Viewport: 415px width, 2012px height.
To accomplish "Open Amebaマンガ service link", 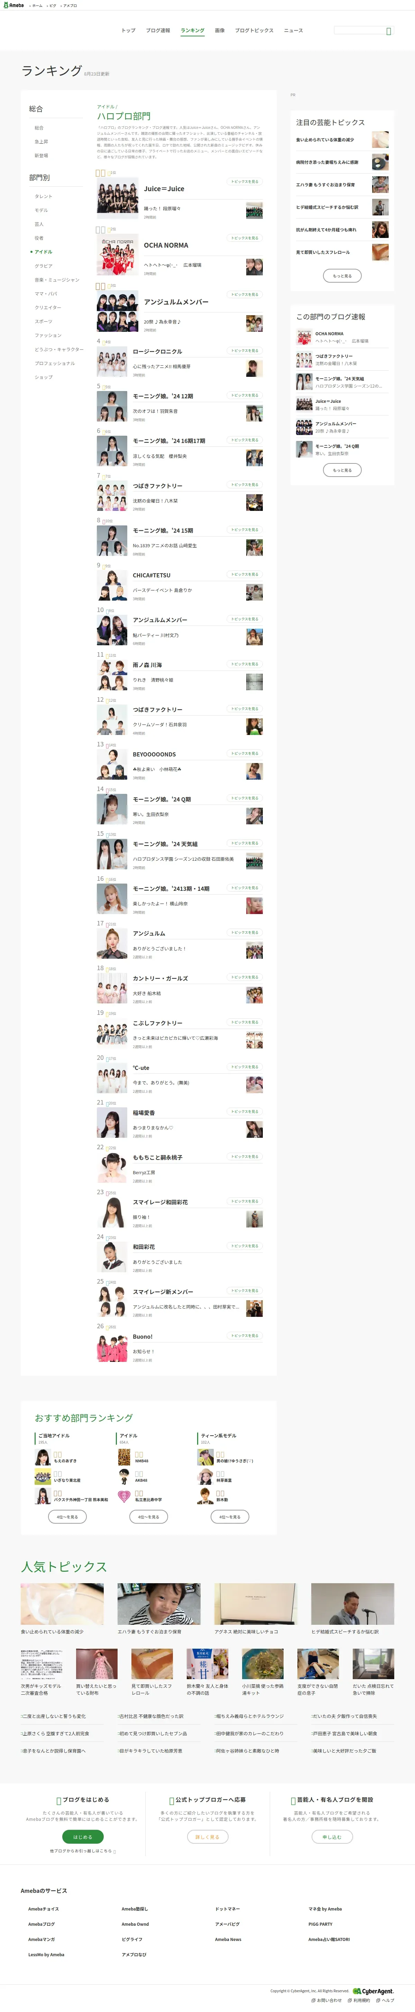I will click(41, 1939).
